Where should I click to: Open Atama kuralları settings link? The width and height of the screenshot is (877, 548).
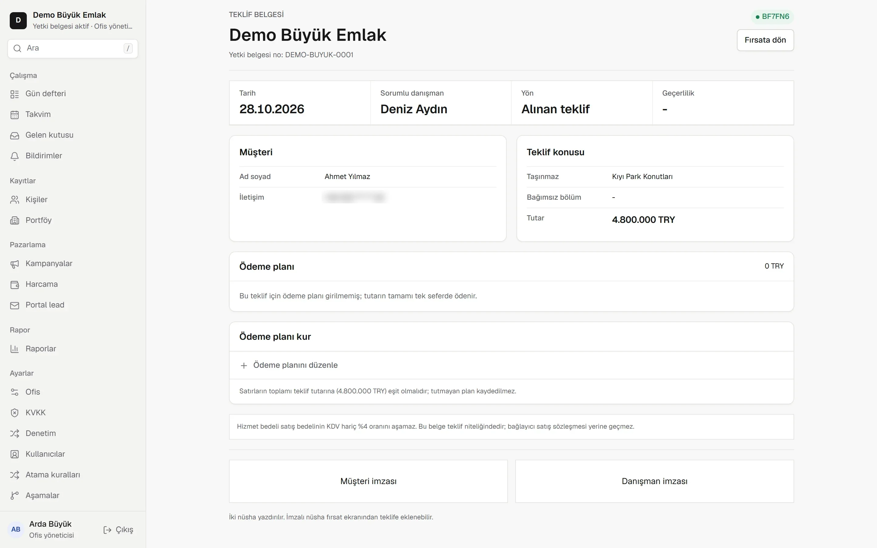click(x=73, y=475)
